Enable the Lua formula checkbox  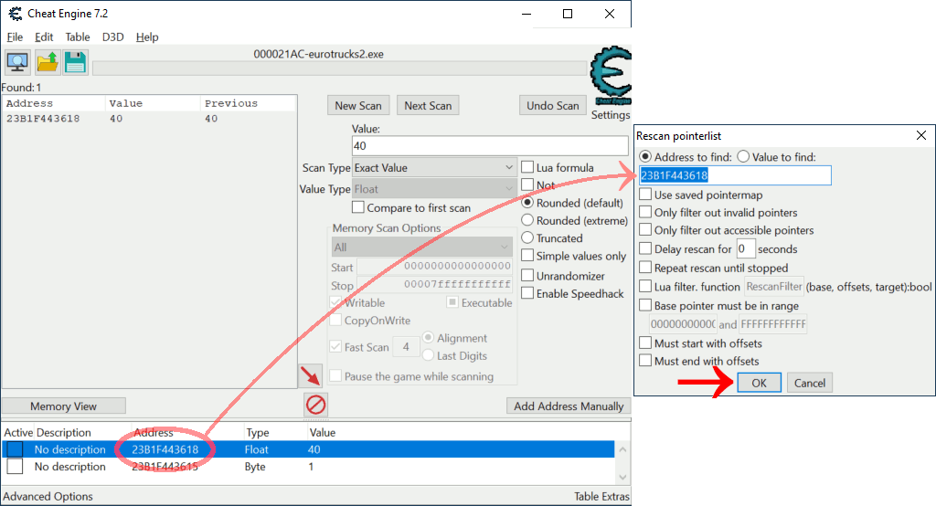click(527, 167)
